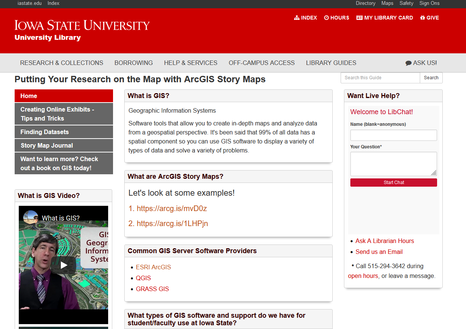The width and height of the screenshot is (466, 329).
Task: Click the library card icon in the header
Action: point(360,18)
